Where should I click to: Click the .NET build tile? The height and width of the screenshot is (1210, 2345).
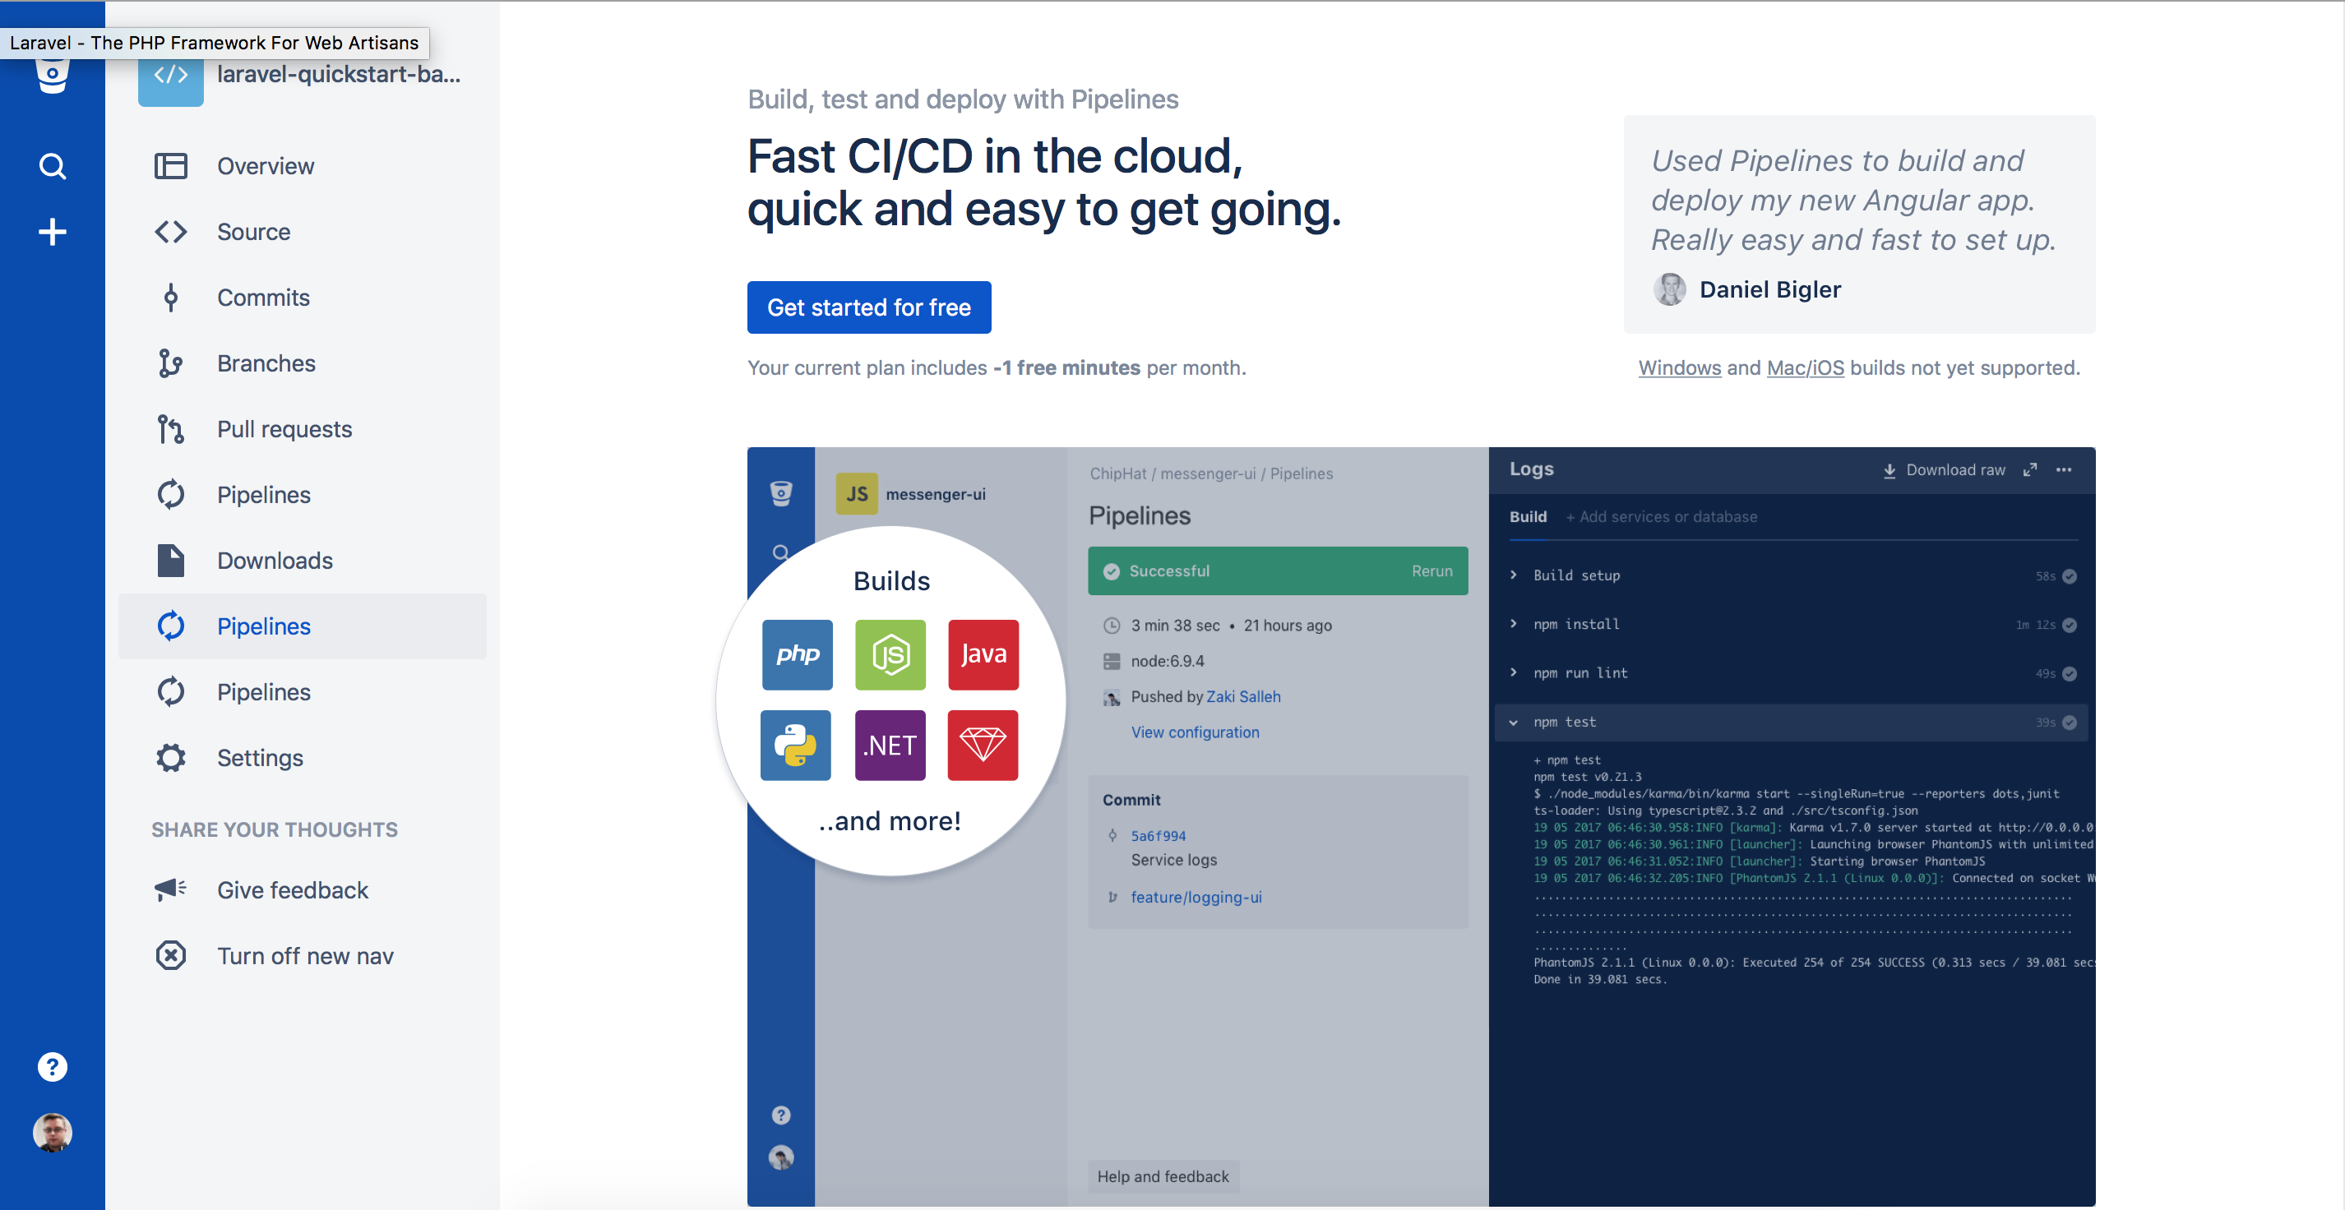click(890, 745)
